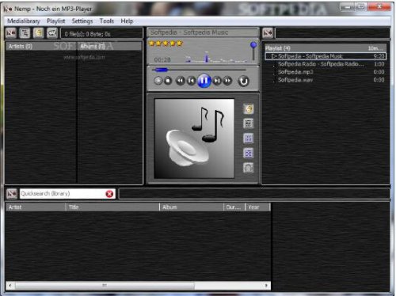Sort the track list by the Title column
The image size is (396, 296).
coord(112,207)
